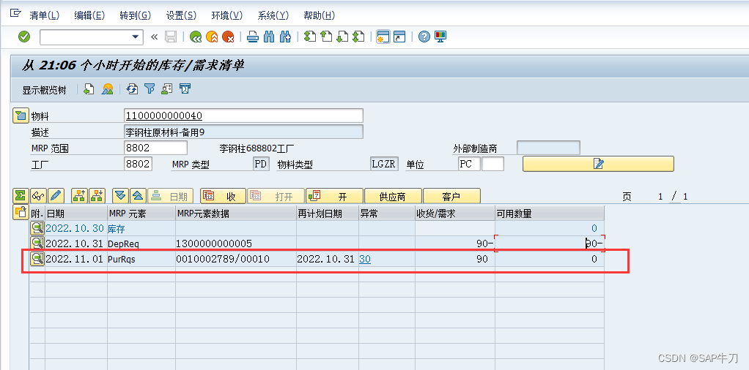Click the 物料 material number field
The height and width of the screenshot is (370, 749).
(243, 116)
